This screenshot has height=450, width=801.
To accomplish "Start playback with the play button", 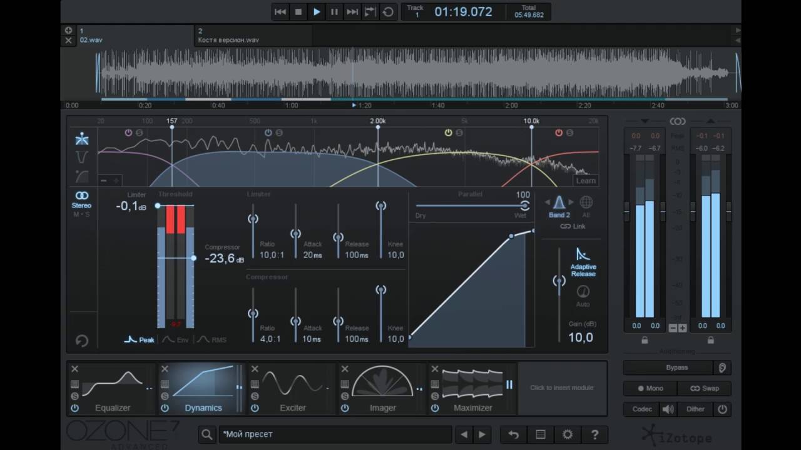I will click(x=317, y=12).
